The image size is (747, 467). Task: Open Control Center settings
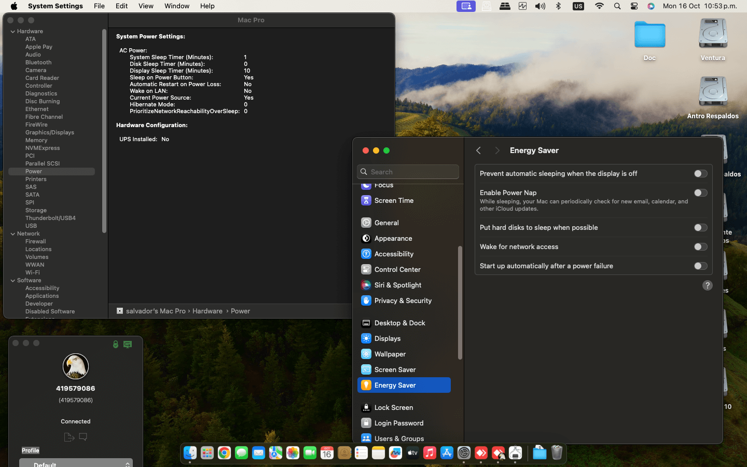click(397, 269)
